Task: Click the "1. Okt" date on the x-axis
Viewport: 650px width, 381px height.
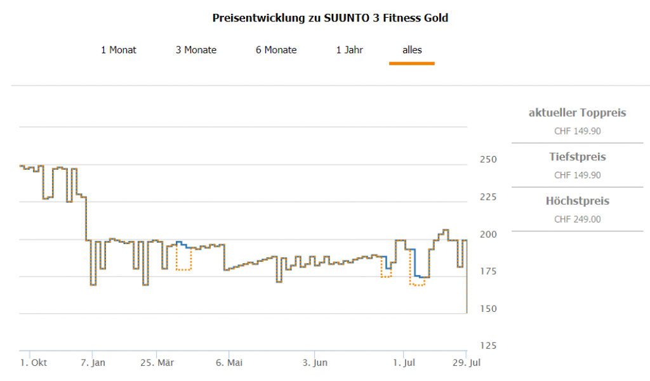Action: click(x=33, y=363)
